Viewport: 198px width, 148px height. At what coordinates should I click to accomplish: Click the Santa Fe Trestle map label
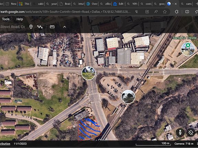click(x=185, y=38)
